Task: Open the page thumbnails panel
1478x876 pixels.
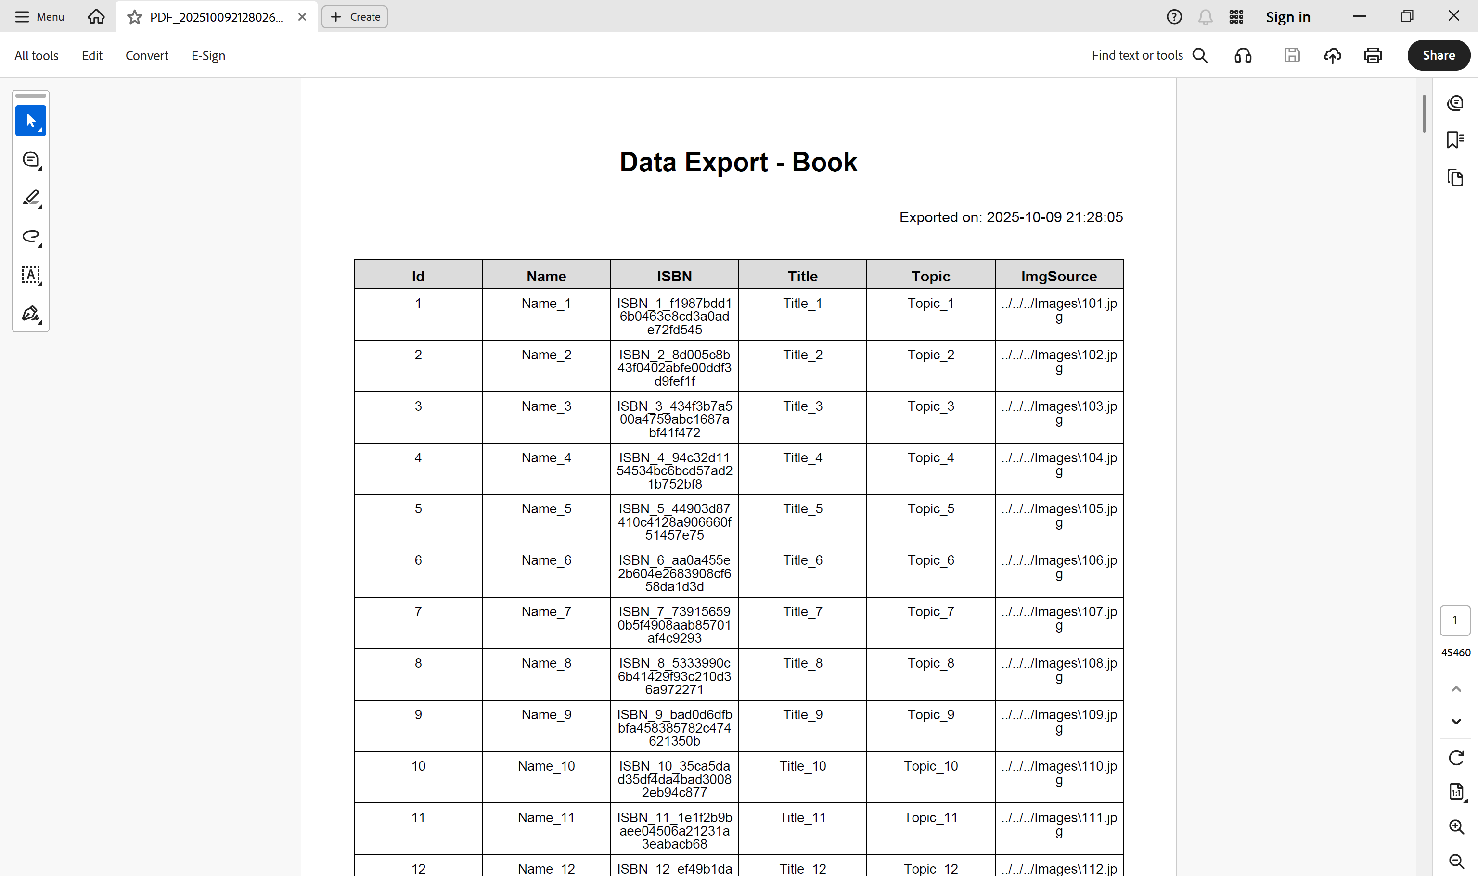Action: (x=1455, y=178)
